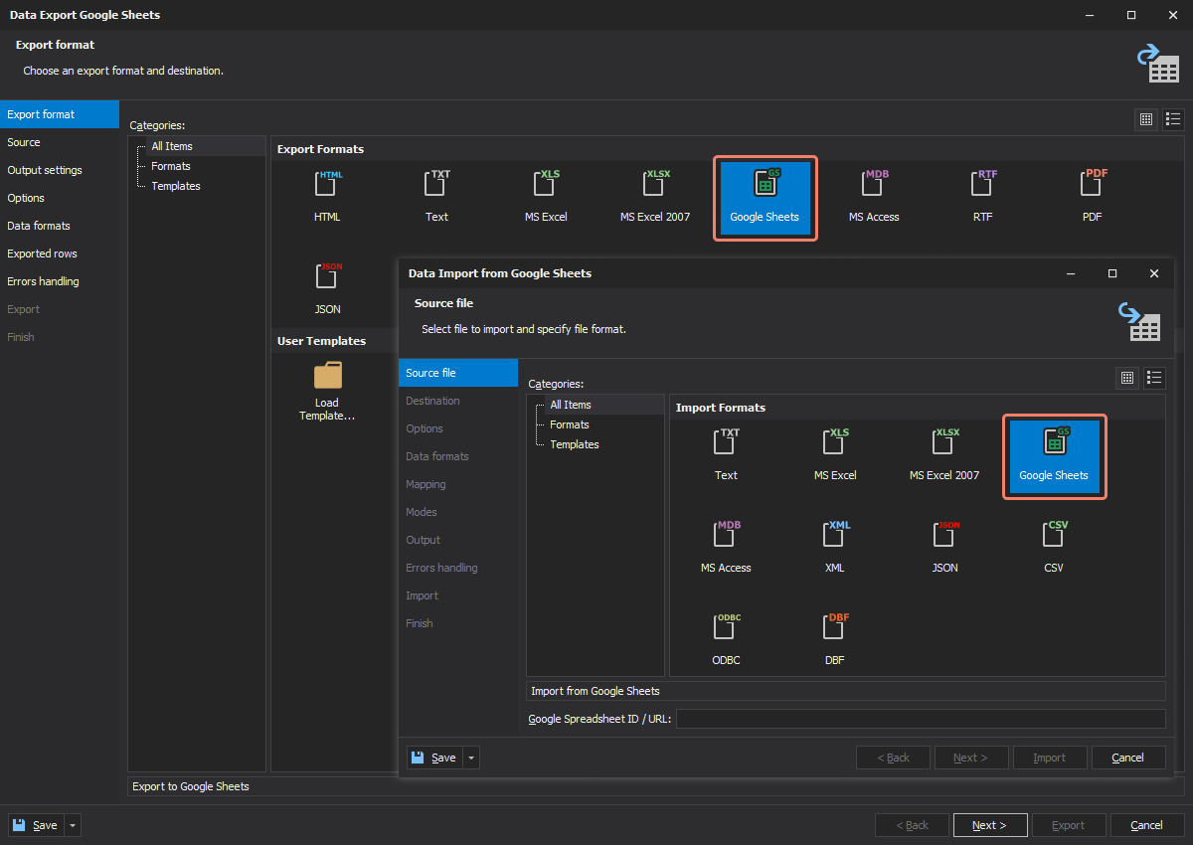The width and height of the screenshot is (1193, 845).
Task: Choose the MS Access export format icon
Action: (873, 194)
